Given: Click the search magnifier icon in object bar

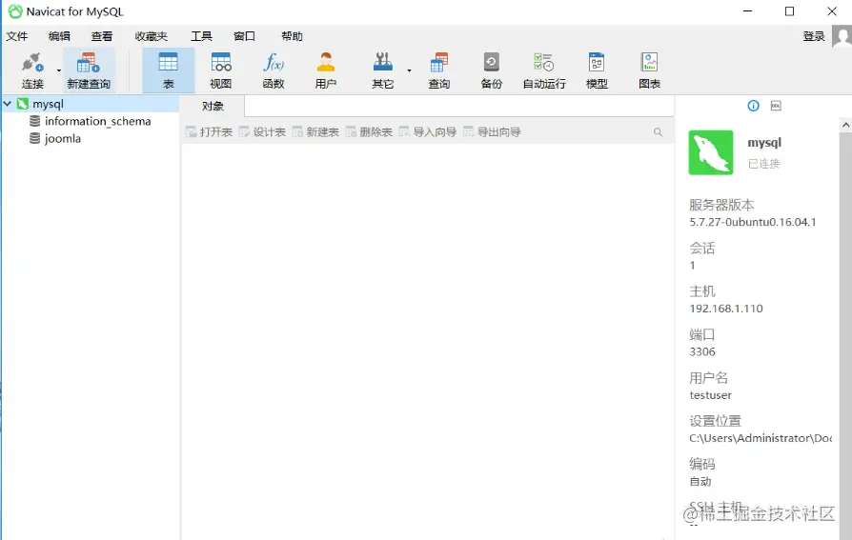Looking at the screenshot, I should pyautogui.click(x=658, y=132).
